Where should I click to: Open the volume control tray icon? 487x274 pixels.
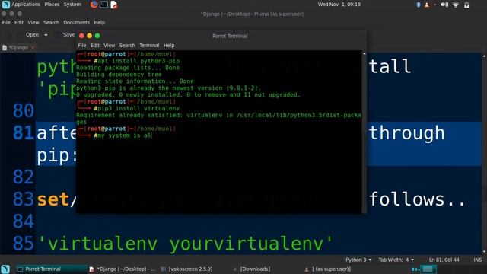(444, 5)
